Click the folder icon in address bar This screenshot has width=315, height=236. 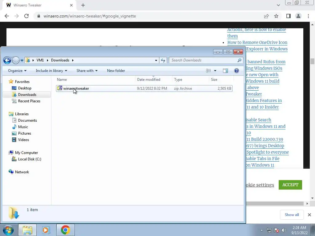28,60
